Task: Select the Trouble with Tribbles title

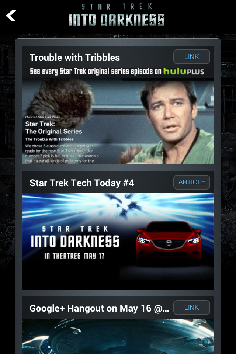Action: (75, 58)
